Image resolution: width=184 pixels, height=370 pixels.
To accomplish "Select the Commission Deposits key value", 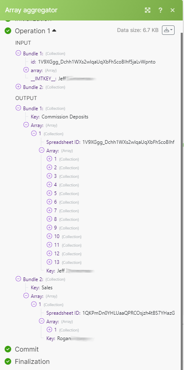I will coord(65,116).
